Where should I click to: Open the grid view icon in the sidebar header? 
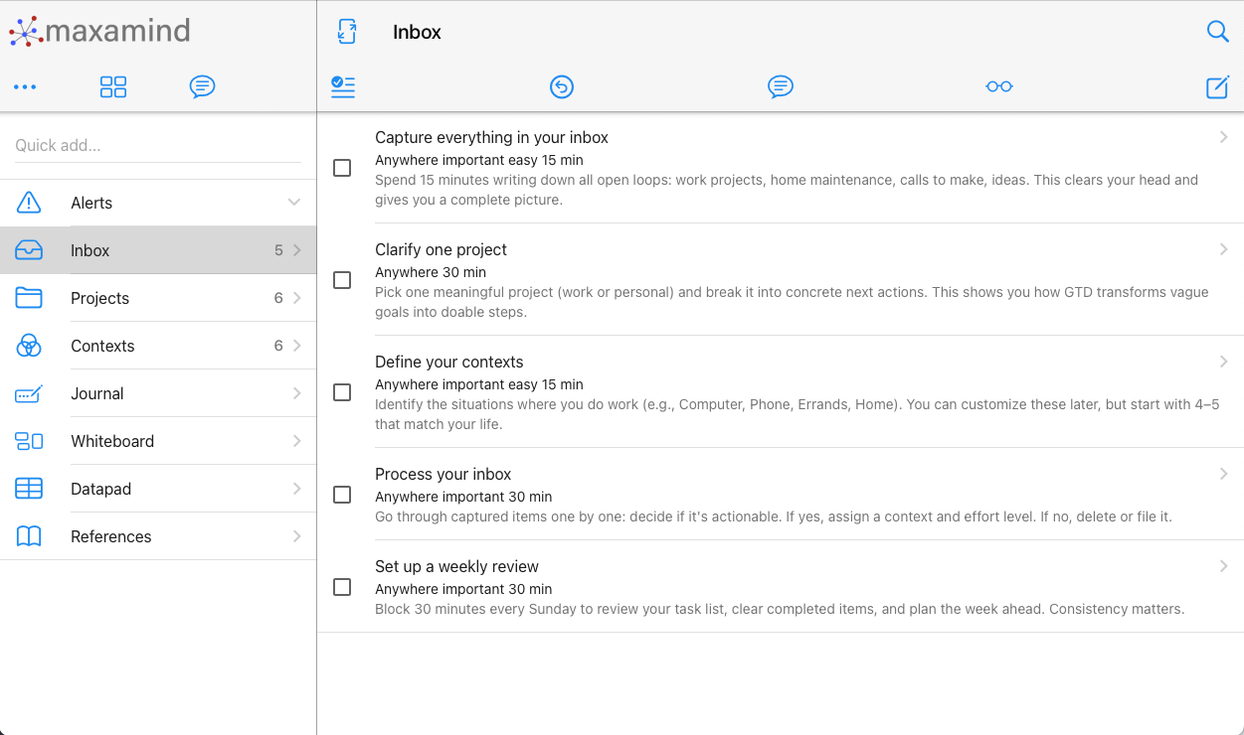pyautogui.click(x=113, y=86)
